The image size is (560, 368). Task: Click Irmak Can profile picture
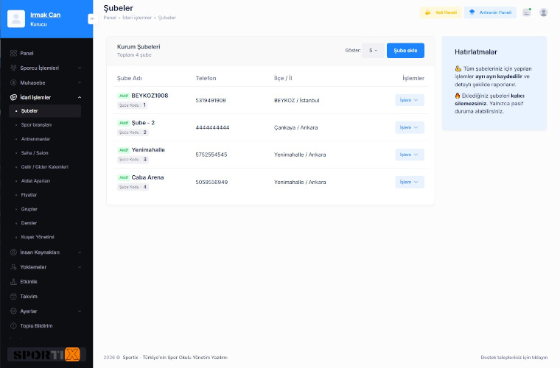16,19
